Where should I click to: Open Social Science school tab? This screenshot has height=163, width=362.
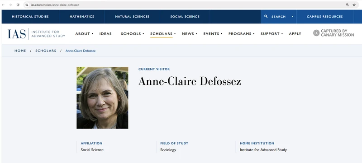click(x=185, y=17)
